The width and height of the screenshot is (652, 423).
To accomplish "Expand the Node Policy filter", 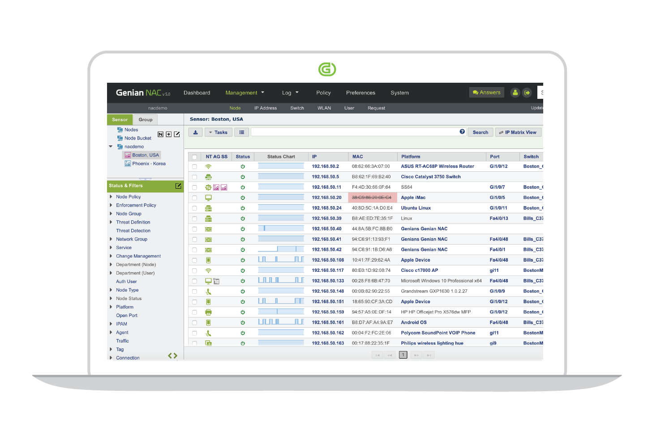I will click(x=111, y=197).
